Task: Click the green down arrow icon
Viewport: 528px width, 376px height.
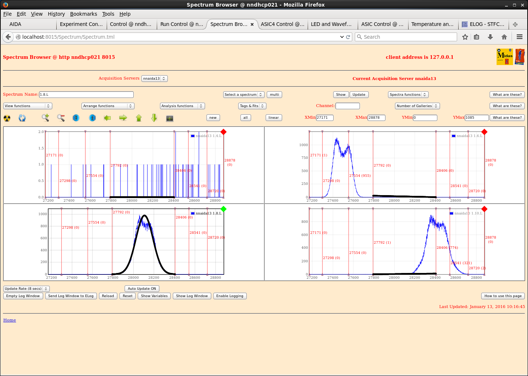Action: point(154,118)
